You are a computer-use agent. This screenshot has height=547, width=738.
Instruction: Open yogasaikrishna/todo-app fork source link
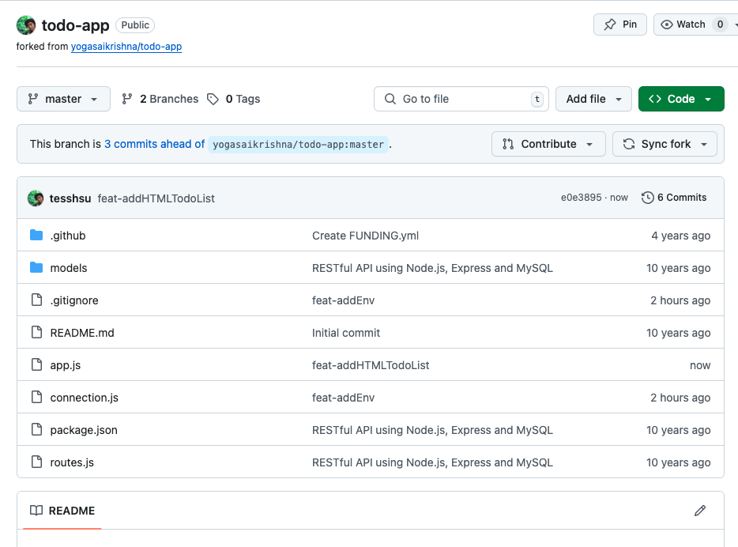click(x=126, y=47)
